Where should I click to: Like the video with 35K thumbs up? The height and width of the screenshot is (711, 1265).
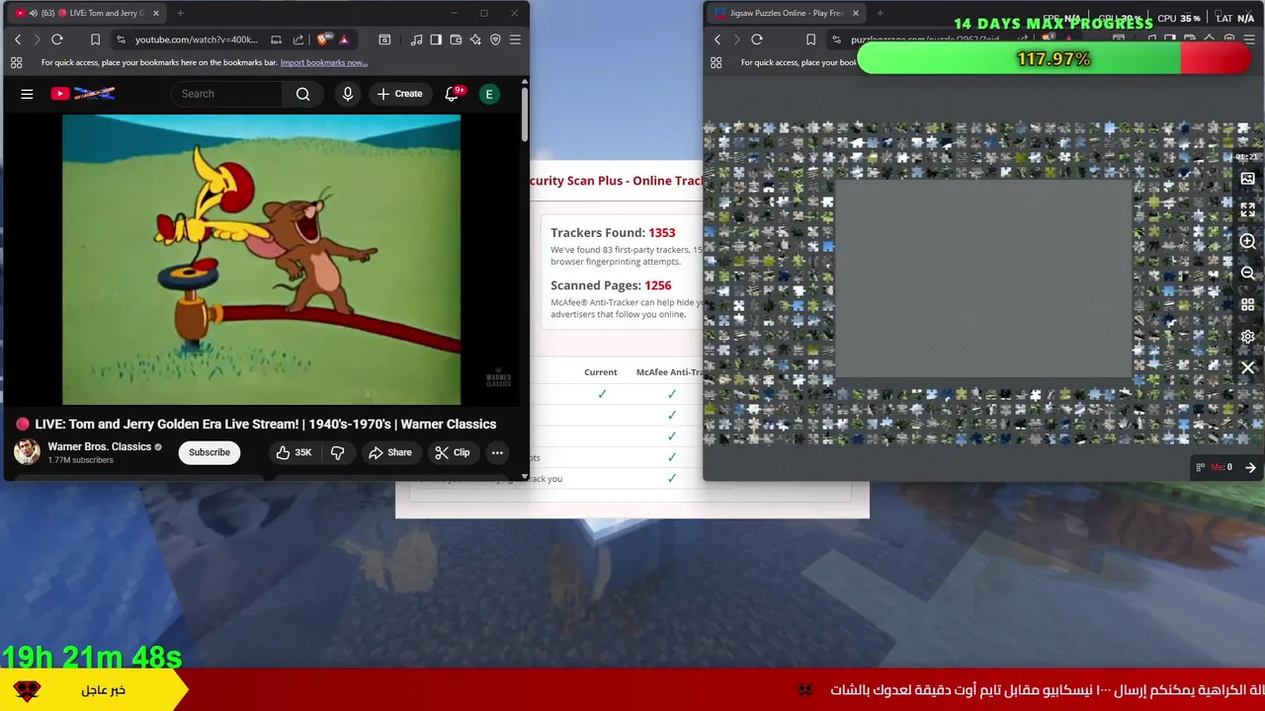click(x=294, y=452)
